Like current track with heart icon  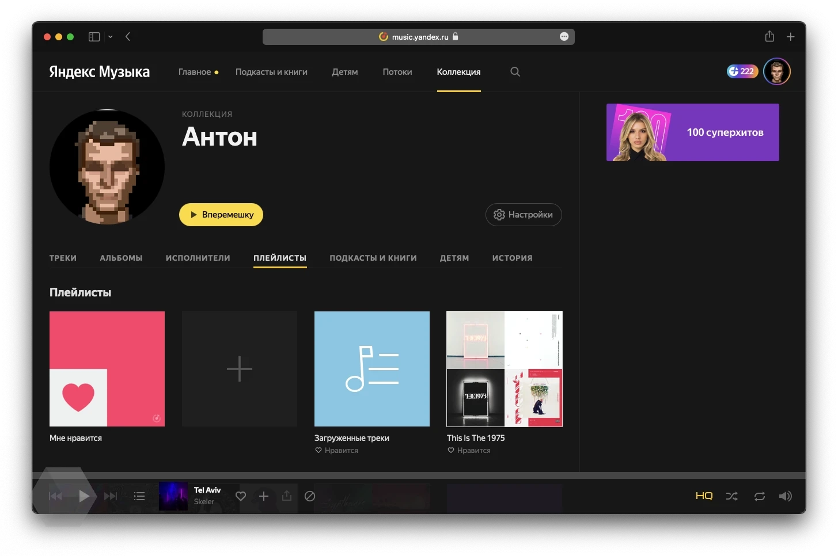pos(241,496)
